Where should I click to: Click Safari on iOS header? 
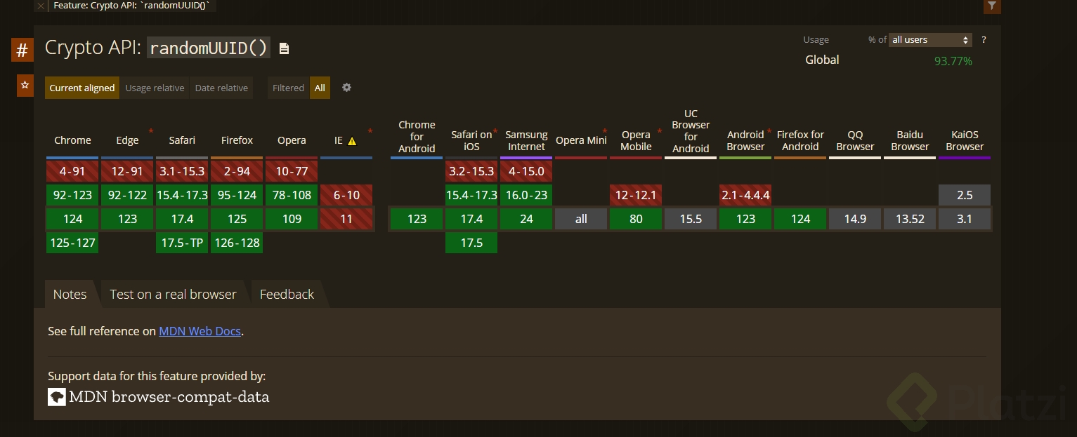[471, 140]
